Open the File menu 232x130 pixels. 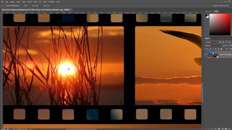coord(2,2)
